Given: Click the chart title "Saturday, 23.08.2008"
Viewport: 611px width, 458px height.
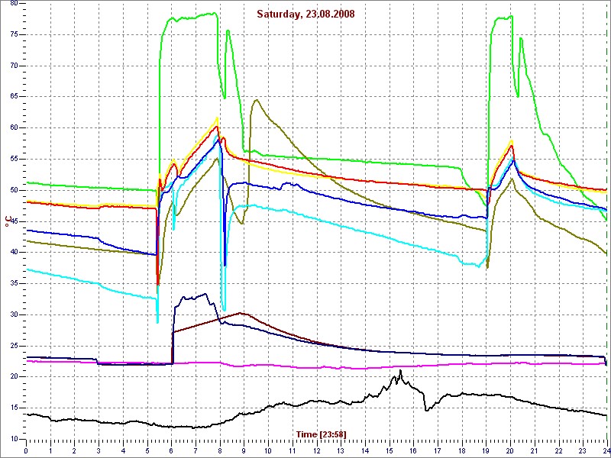Looking at the screenshot, I should [x=305, y=14].
